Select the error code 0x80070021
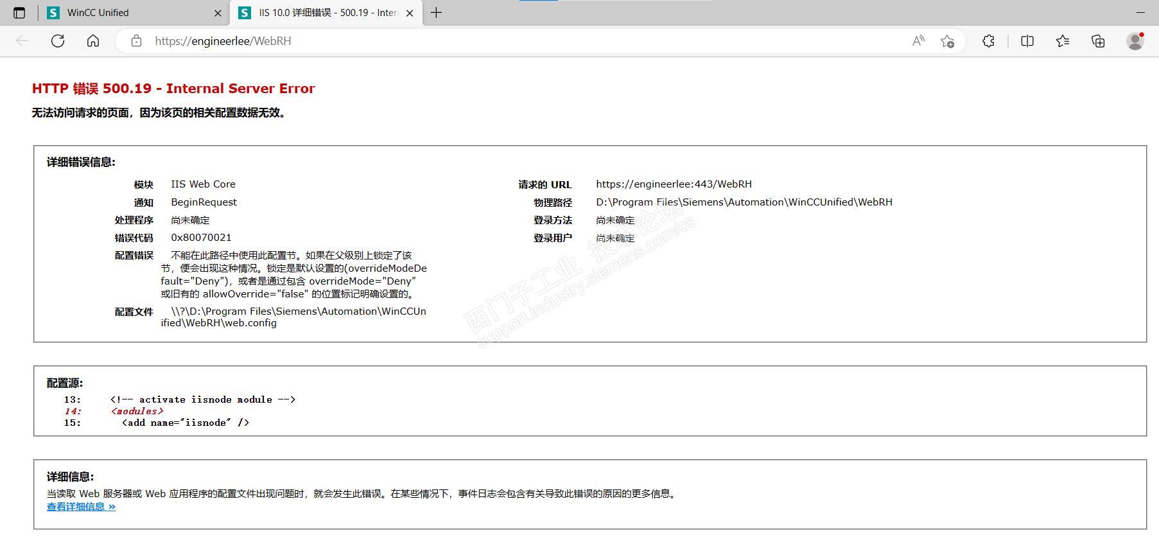 pos(201,238)
